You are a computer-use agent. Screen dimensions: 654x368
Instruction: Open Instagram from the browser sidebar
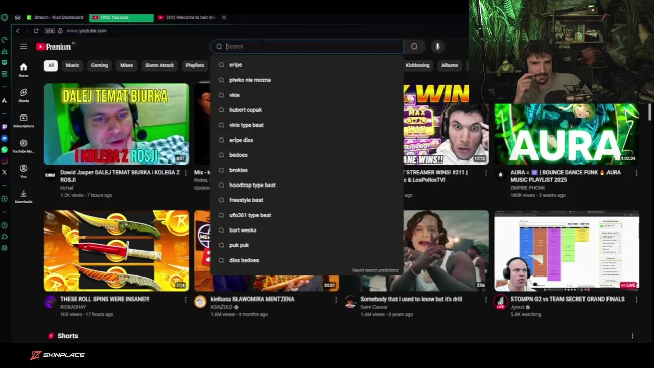[5, 161]
